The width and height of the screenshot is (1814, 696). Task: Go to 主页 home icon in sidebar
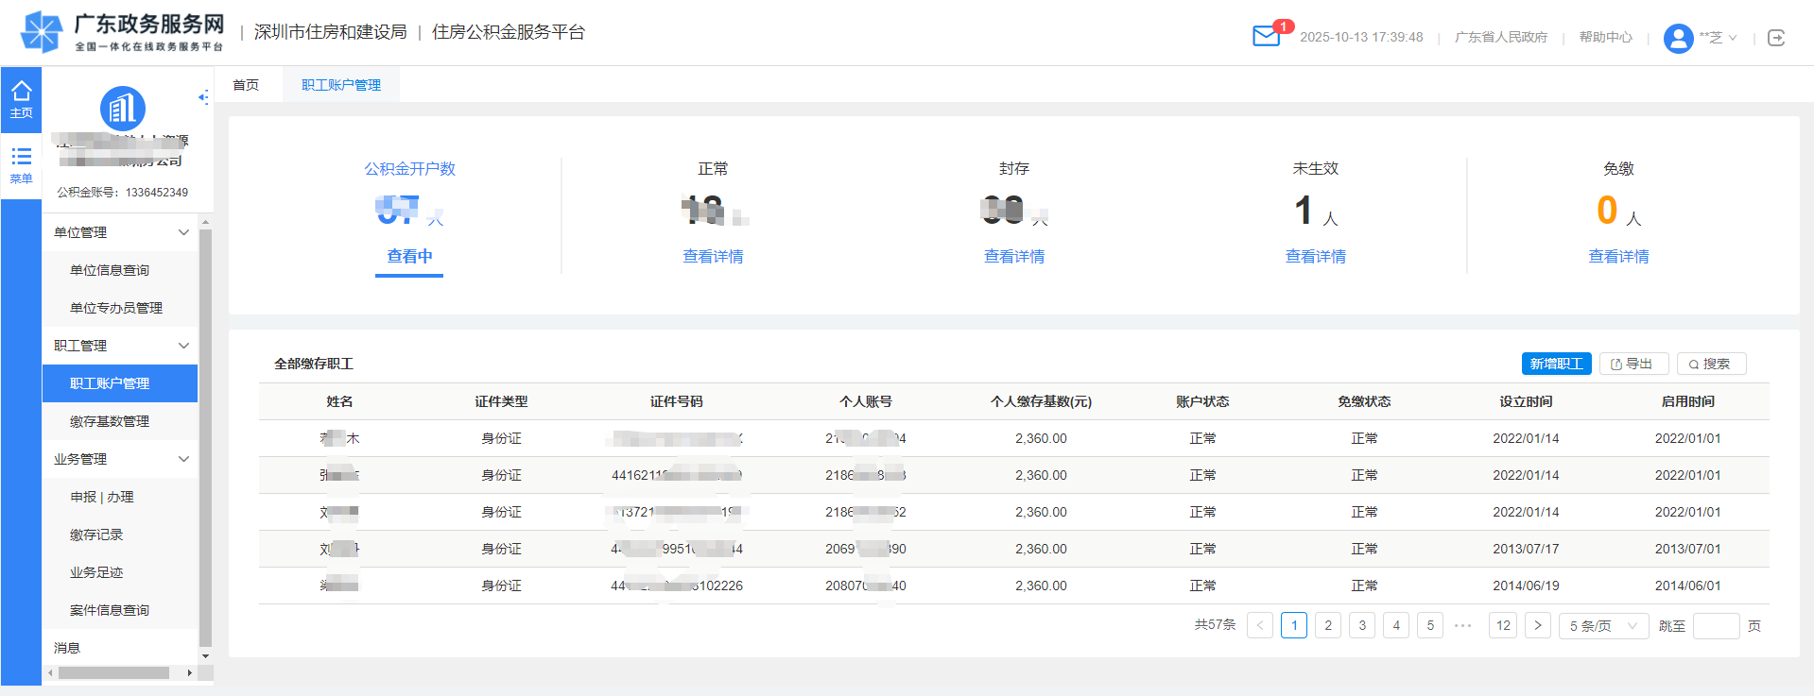[x=21, y=99]
